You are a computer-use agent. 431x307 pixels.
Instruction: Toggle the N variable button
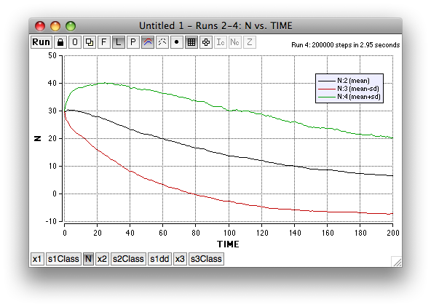(88, 259)
